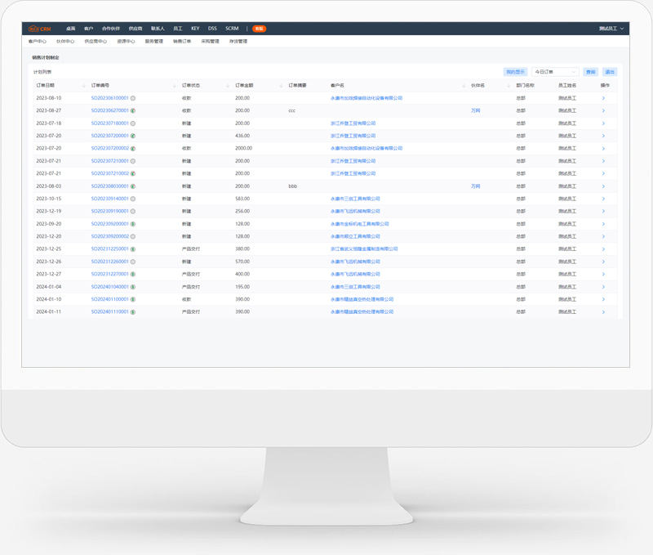Open the 客户 top menu item
The height and width of the screenshot is (555, 653).
coord(89,29)
